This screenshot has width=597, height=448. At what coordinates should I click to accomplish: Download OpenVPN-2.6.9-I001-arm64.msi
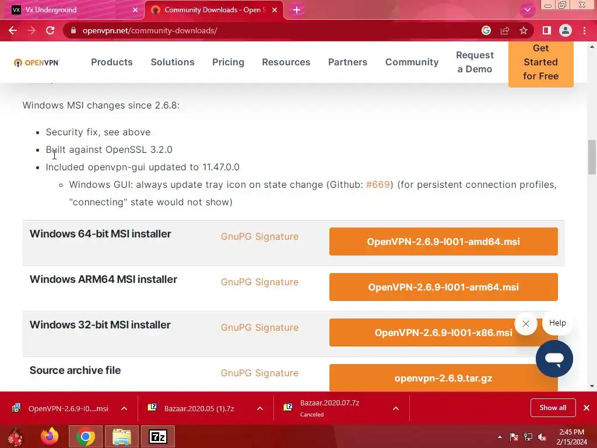pyautogui.click(x=443, y=287)
